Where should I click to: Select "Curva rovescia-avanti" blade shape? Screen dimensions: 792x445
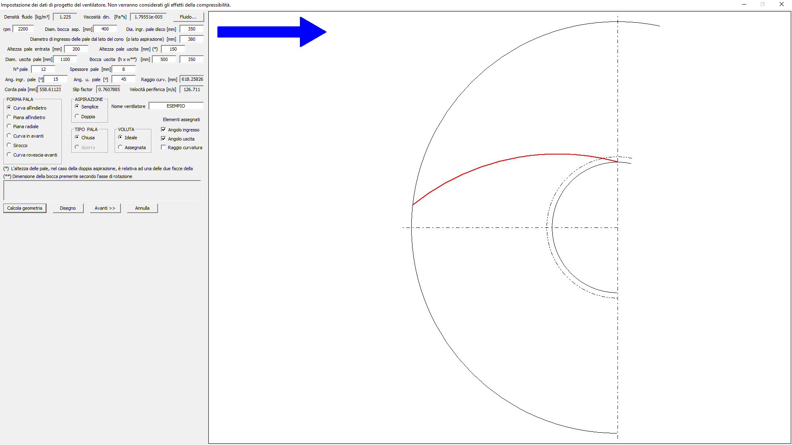[9, 155]
